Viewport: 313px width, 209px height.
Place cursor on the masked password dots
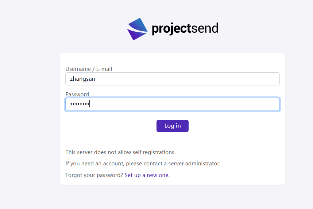[x=80, y=104]
